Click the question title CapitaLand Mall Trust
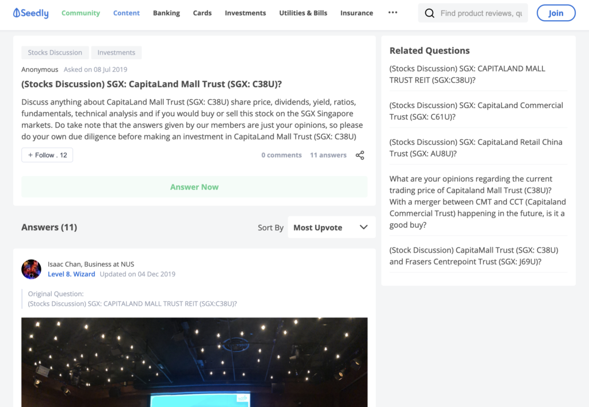This screenshot has height=407, width=589. point(151,84)
